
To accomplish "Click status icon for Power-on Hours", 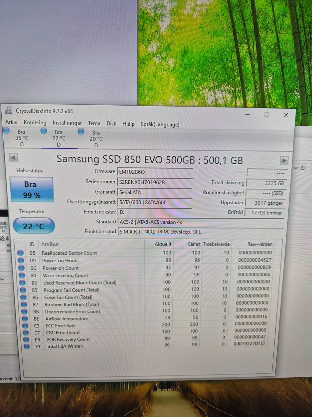I will pos(21,260).
